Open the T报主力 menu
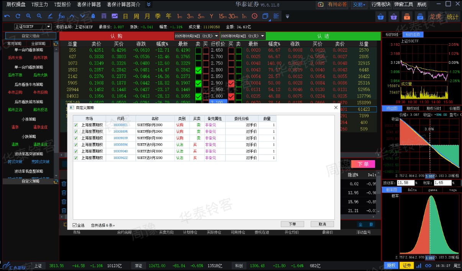462x271 pixels. pyautogui.click(x=40, y=5)
